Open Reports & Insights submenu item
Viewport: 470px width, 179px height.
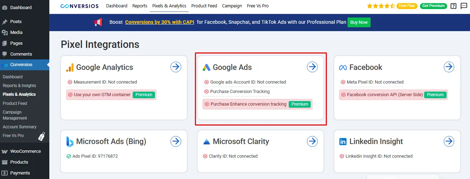[x=19, y=86]
